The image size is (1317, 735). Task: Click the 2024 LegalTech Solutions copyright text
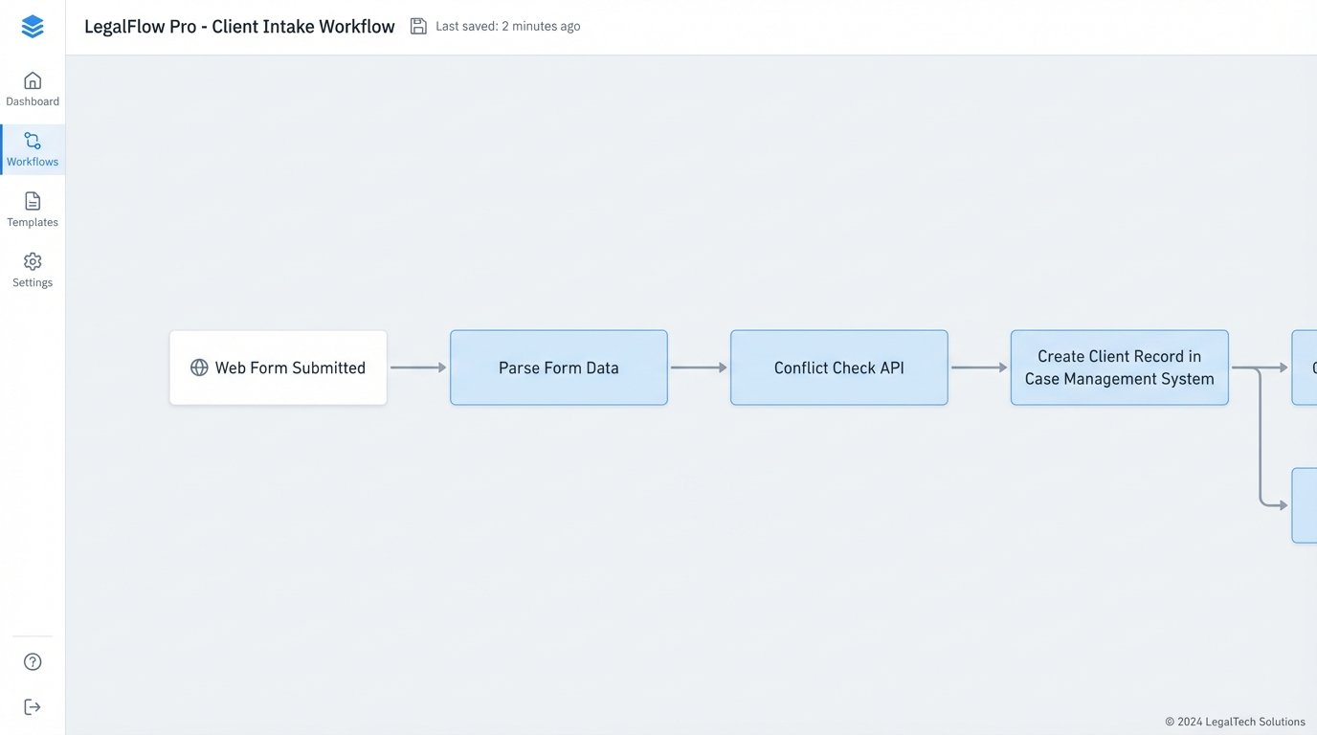(x=1235, y=722)
